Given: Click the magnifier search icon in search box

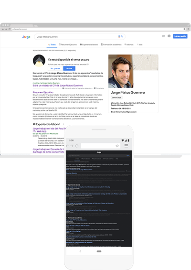Looking at the screenshot, I should point(122,36).
